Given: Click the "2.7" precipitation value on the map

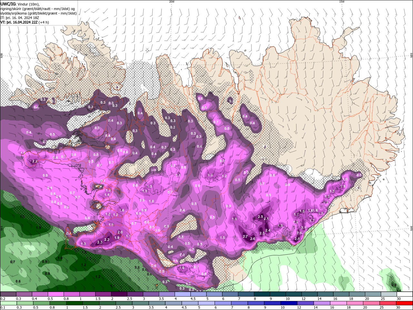Looking at the screenshot, I should (245, 236).
